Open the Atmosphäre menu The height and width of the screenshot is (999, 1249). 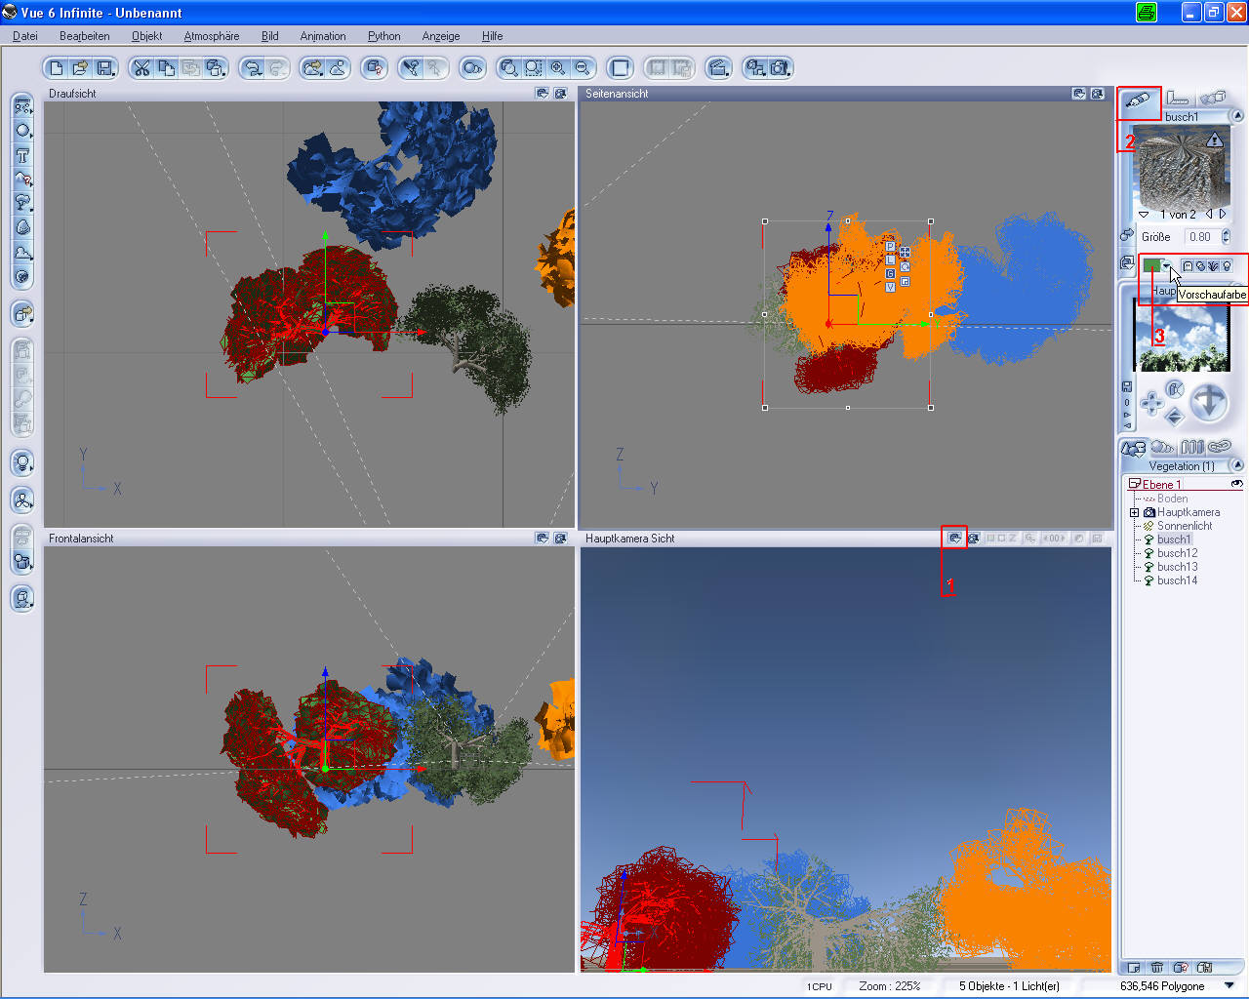click(x=212, y=36)
